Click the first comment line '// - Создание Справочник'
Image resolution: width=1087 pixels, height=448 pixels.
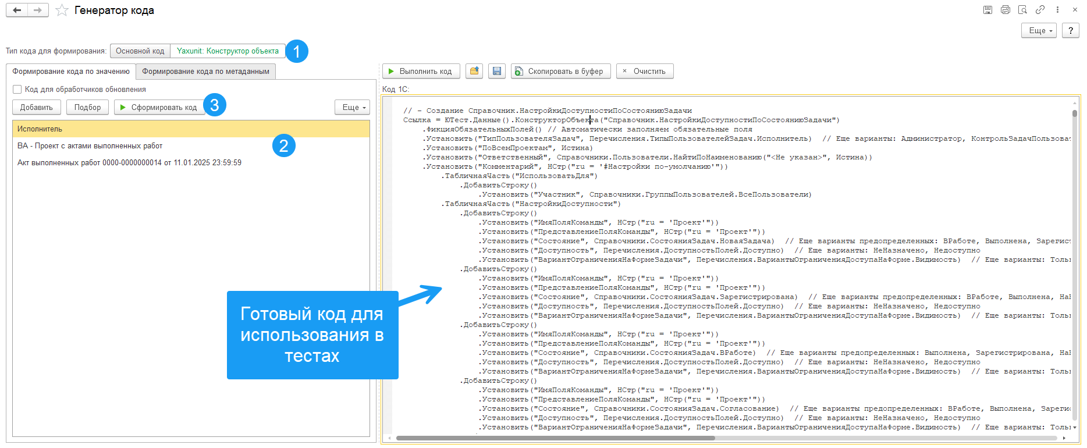click(x=548, y=111)
